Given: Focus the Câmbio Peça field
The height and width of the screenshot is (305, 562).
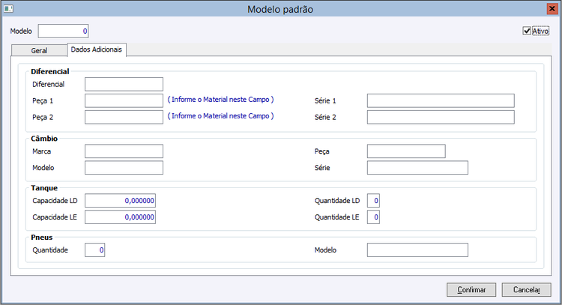Looking at the screenshot, I should click(406, 151).
